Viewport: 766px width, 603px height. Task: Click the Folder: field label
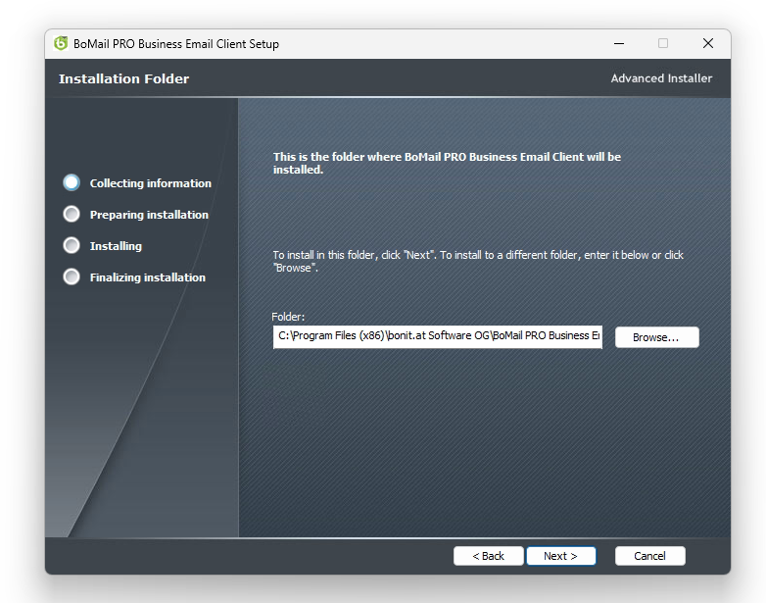288,317
